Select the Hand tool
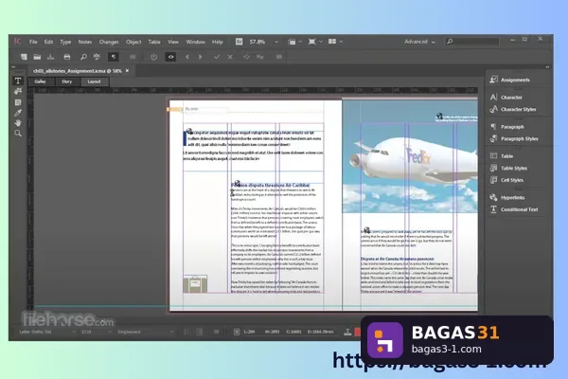568x379 pixels. pyautogui.click(x=18, y=123)
